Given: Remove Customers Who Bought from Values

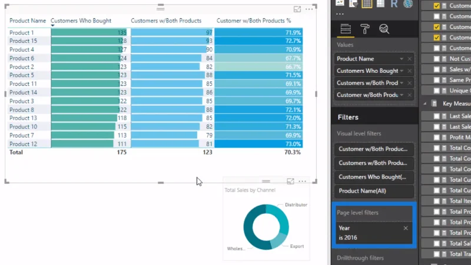Looking at the screenshot, I should click(409, 71).
